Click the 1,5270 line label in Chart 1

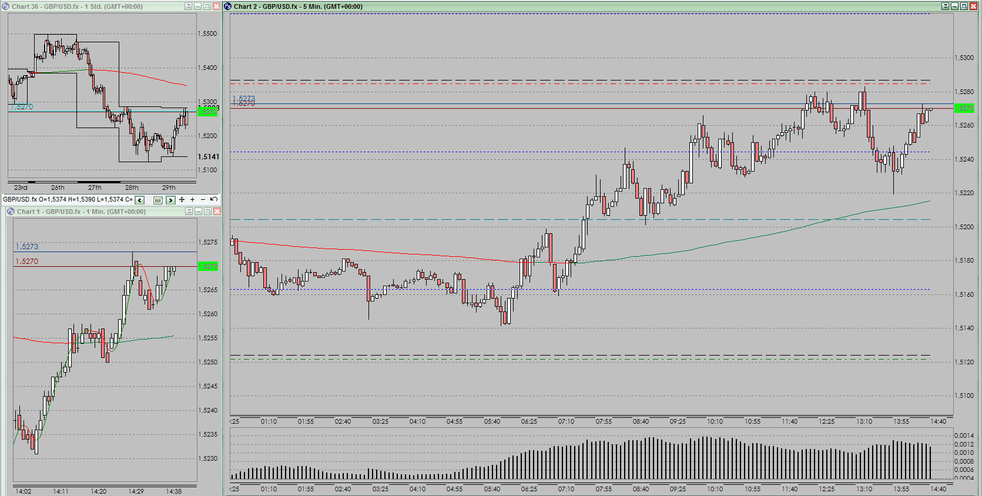click(x=27, y=262)
